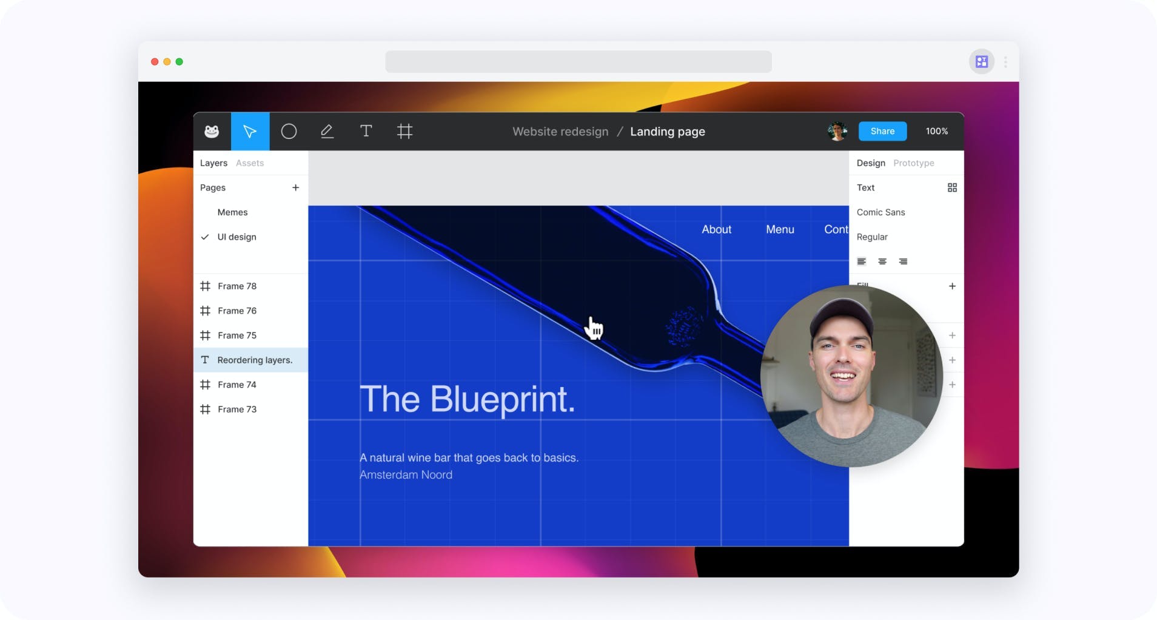The image size is (1157, 620).
Task: Switch to the Design tab
Action: 871,163
